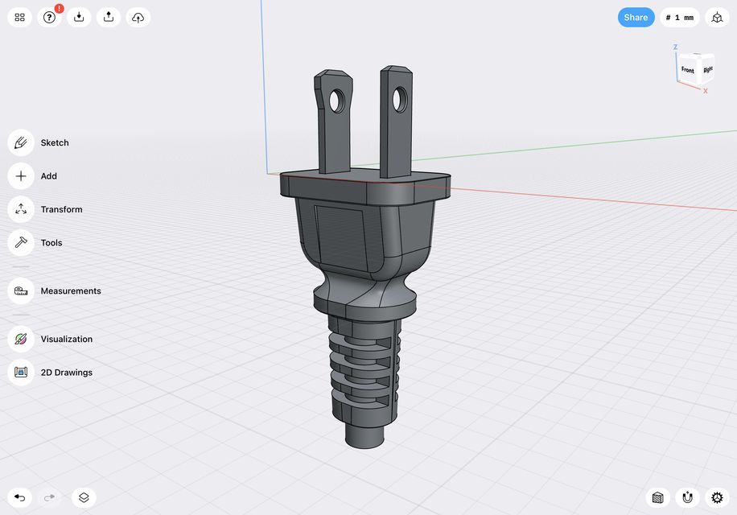This screenshot has width=737, height=515.
Task: Switch to the Front face on the view cube
Action: point(687,71)
